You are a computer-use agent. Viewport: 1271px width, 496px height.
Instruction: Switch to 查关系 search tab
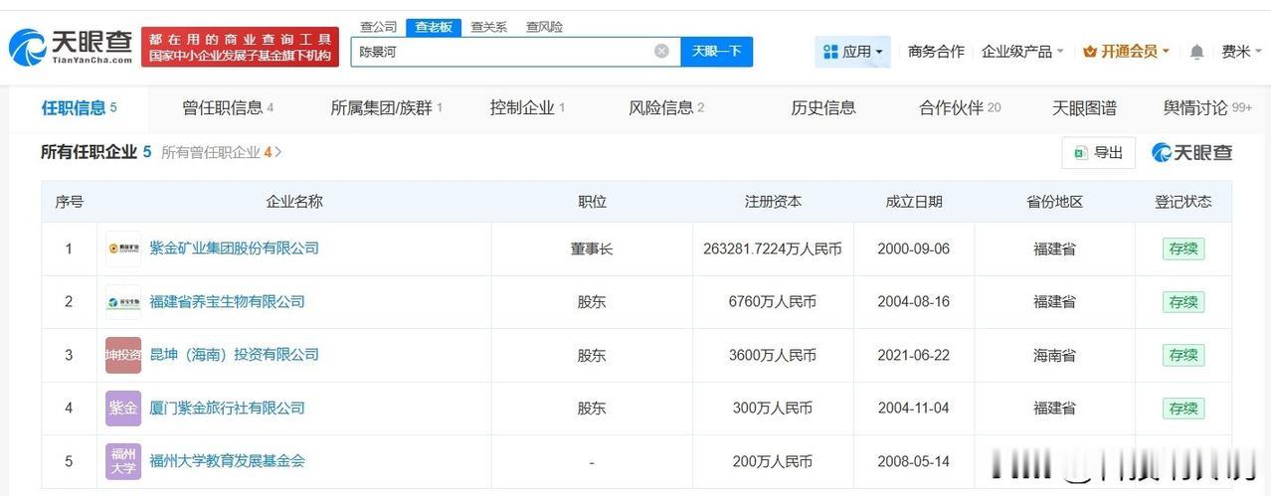coord(488,27)
